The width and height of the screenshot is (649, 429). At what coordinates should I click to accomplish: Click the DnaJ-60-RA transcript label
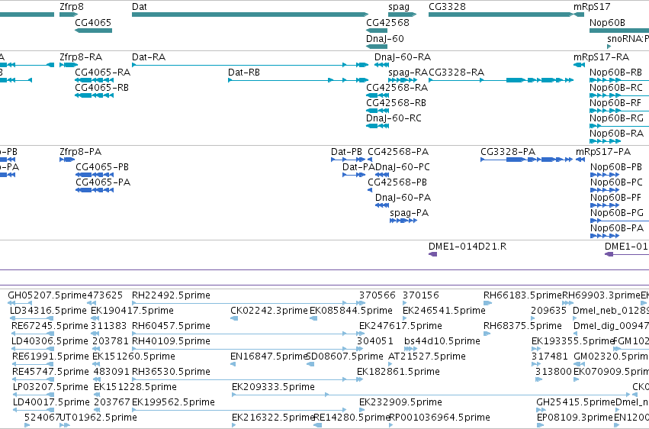(403, 56)
